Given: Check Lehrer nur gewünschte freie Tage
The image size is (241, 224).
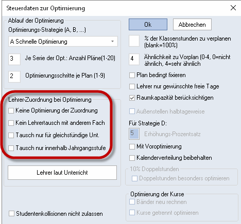Looking at the screenshot, I should coord(132,86).
